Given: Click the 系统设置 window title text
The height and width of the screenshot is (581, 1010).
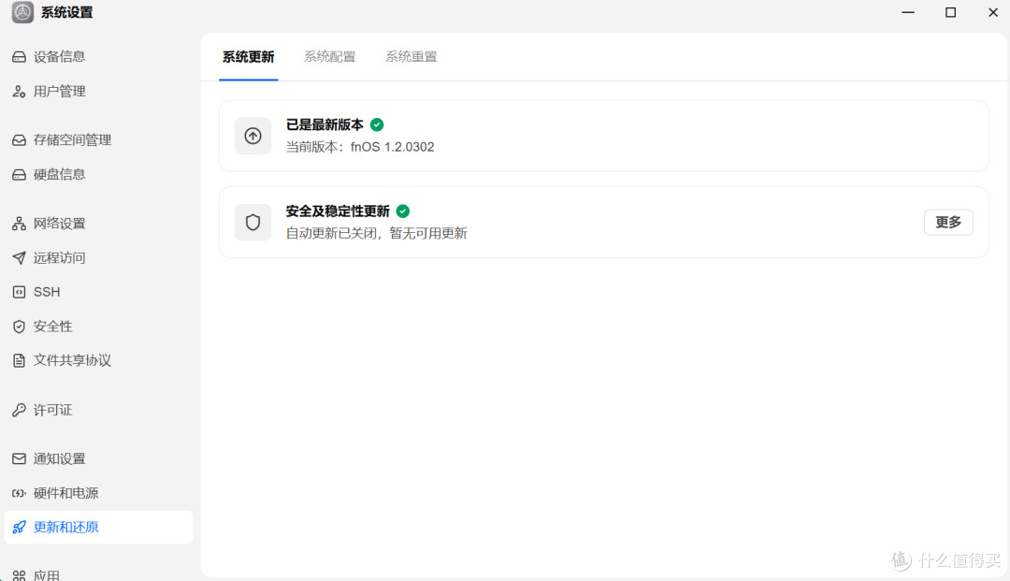Looking at the screenshot, I should click(x=67, y=12).
